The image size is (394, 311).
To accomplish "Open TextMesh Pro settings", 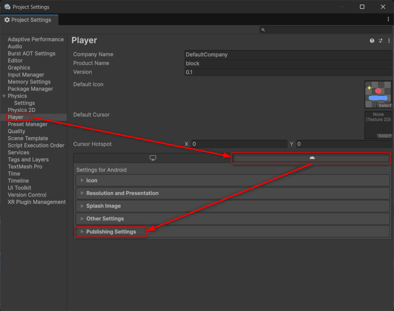I will [25, 167].
